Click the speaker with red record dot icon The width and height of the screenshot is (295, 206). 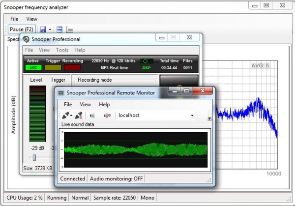107,116
